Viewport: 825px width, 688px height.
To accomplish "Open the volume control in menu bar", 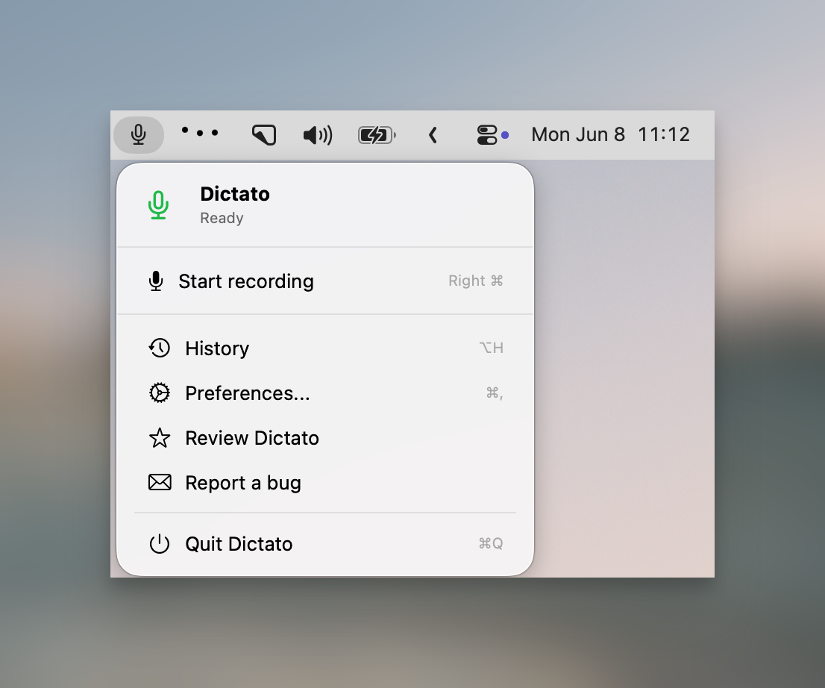I will click(x=318, y=135).
